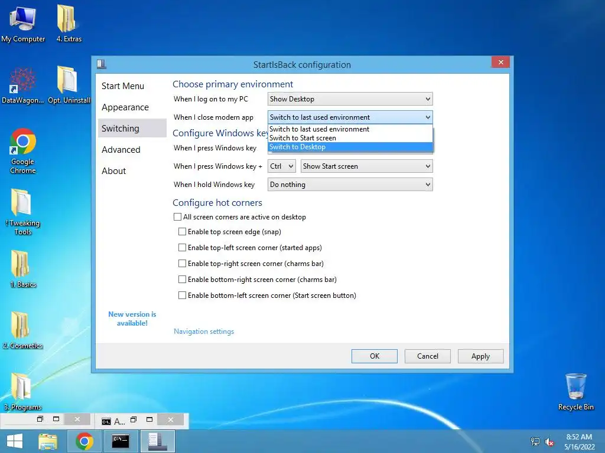Viewport: 605px width, 453px height.
Task: Open the 'New version is available!' link
Action: tap(132, 319)
